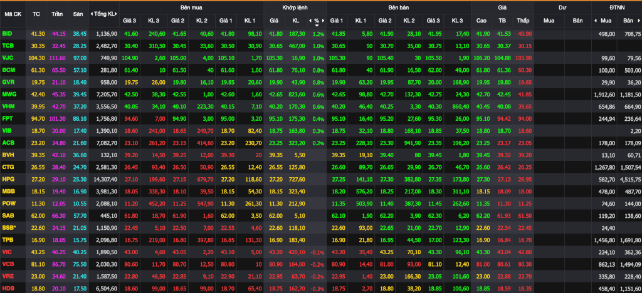642x293 pixels.
Task: Open the VIC stock symbol
Action: (7, 252)
